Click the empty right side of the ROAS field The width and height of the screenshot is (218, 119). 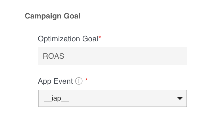pyautogui.click(x=125, y=56)
